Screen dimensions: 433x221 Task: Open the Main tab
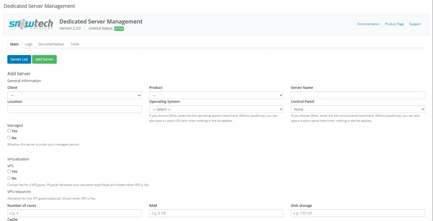[x=14, y=44]
